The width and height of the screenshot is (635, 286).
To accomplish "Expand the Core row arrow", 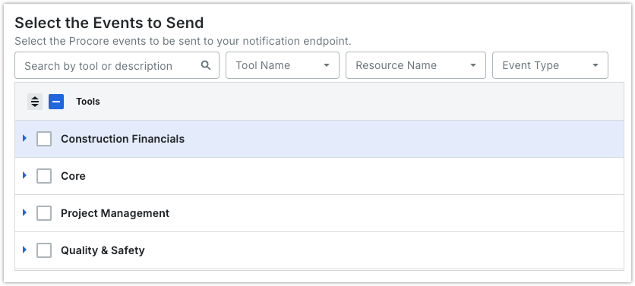I will (25, 175).
